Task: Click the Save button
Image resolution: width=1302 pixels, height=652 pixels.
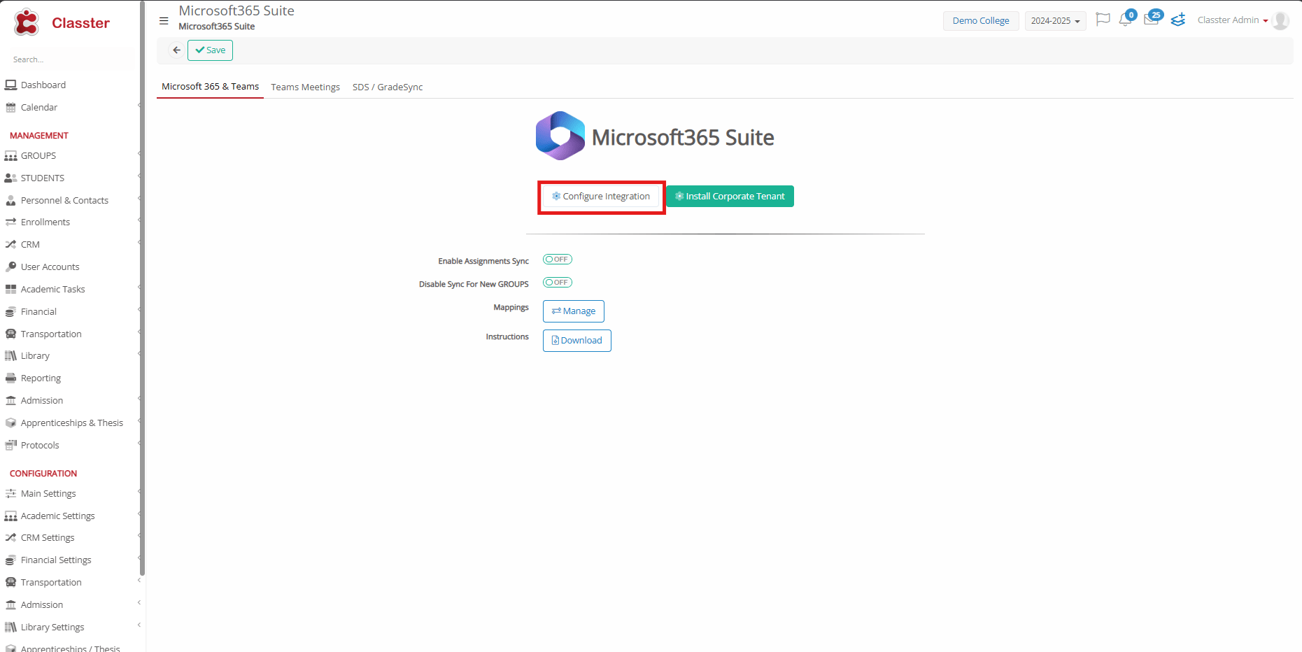Action: (x=210, y=50)
